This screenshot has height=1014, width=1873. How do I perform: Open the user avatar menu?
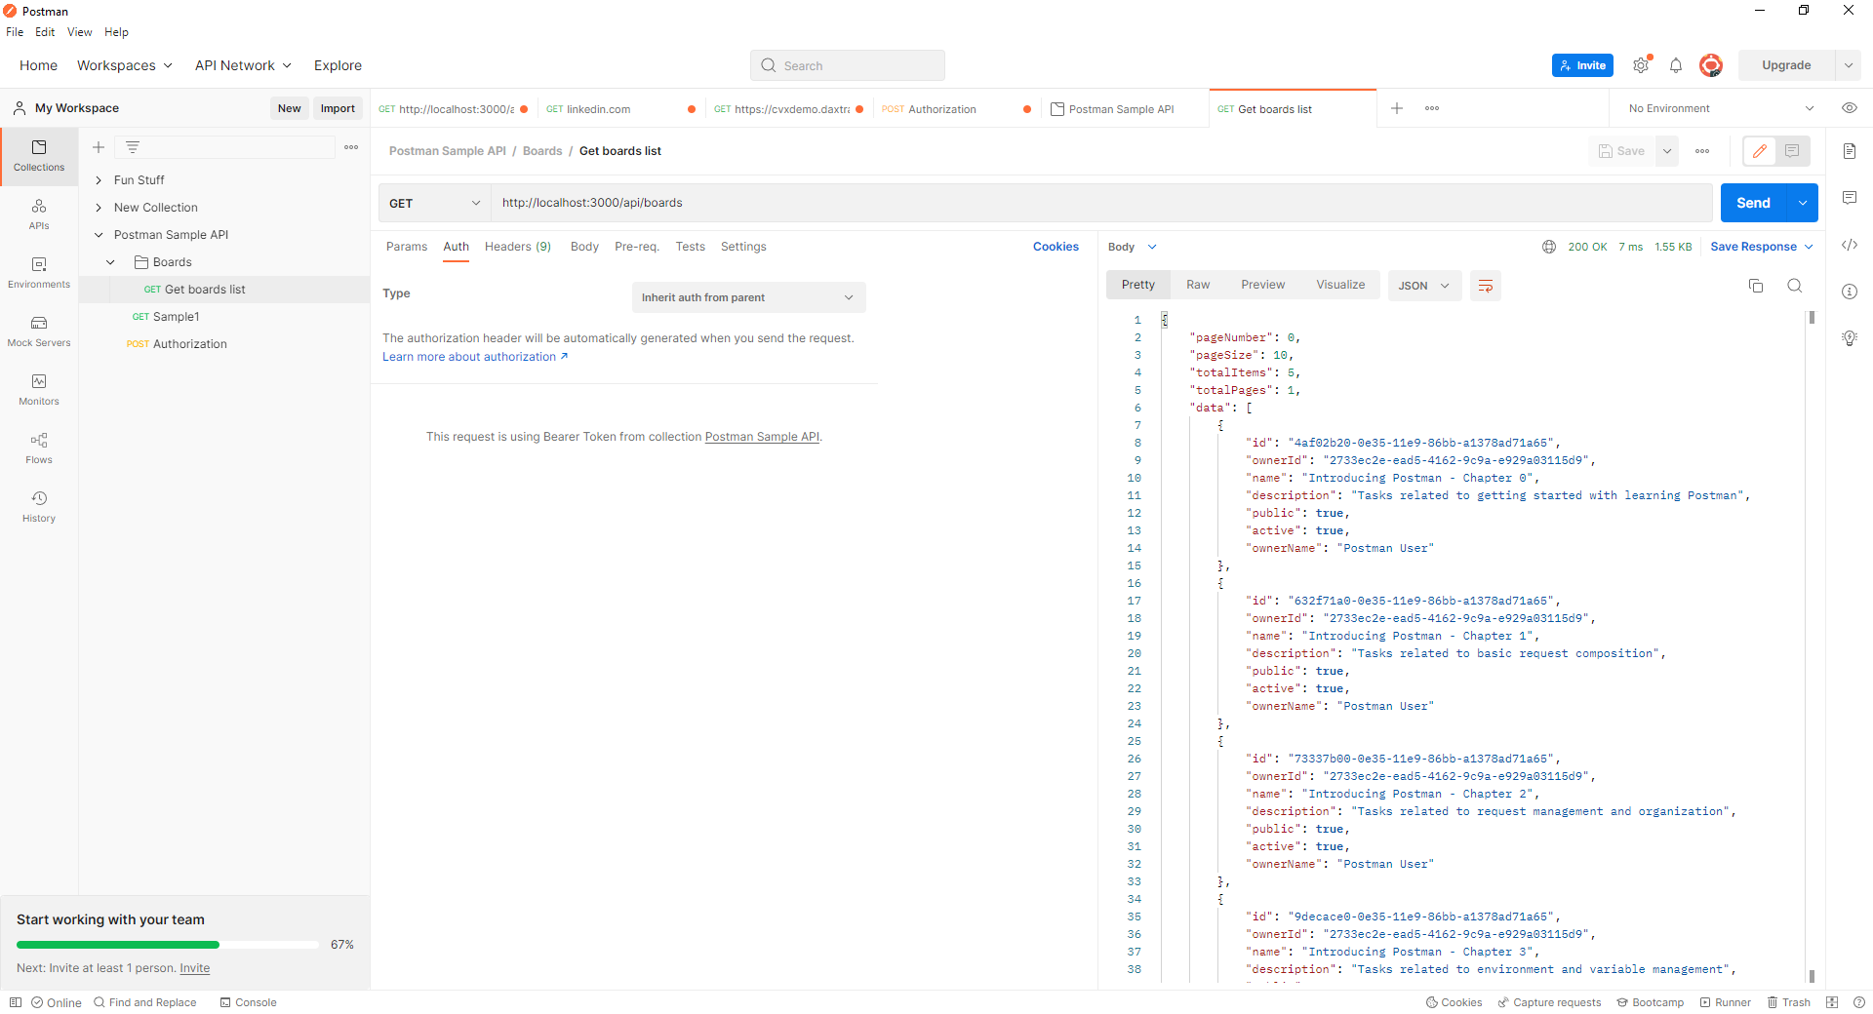(1710, 65)
